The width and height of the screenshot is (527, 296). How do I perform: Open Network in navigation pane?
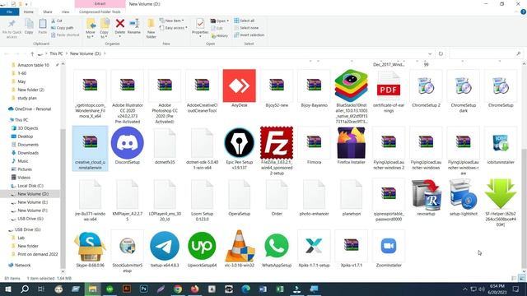click(22, 265)
